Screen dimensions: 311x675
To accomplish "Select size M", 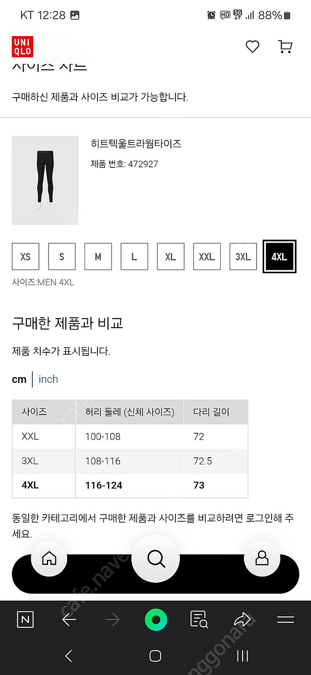I will click(98, 256).
